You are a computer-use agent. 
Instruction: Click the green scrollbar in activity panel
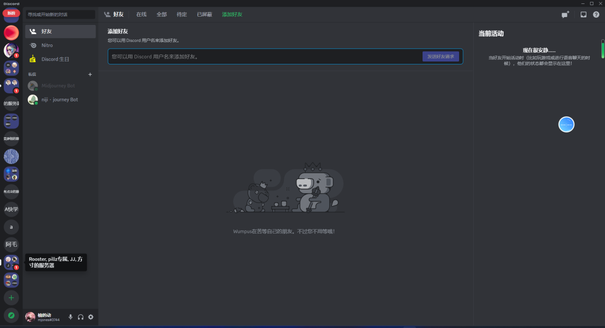(x=603, y=49)
